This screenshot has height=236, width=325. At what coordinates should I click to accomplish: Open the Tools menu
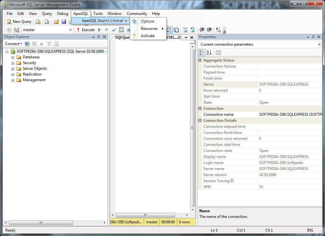(x=98, y=14)
